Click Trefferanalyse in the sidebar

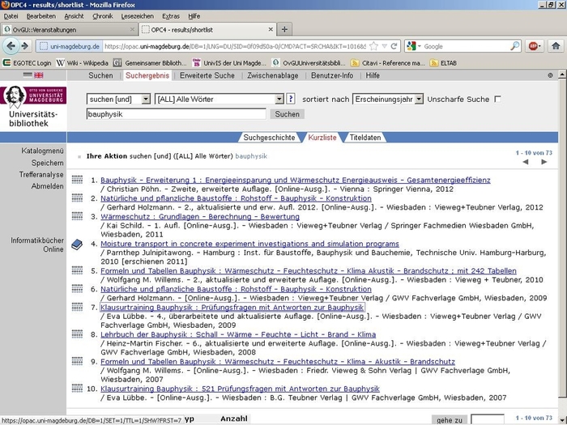point(41,175)
